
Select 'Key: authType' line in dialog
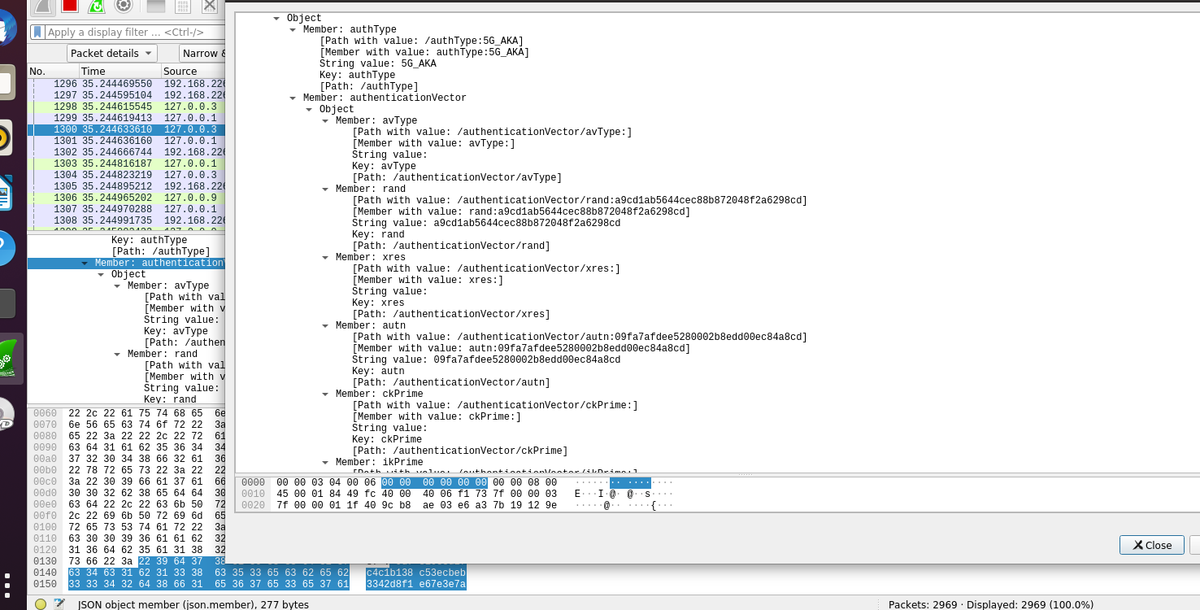point(357,75)
